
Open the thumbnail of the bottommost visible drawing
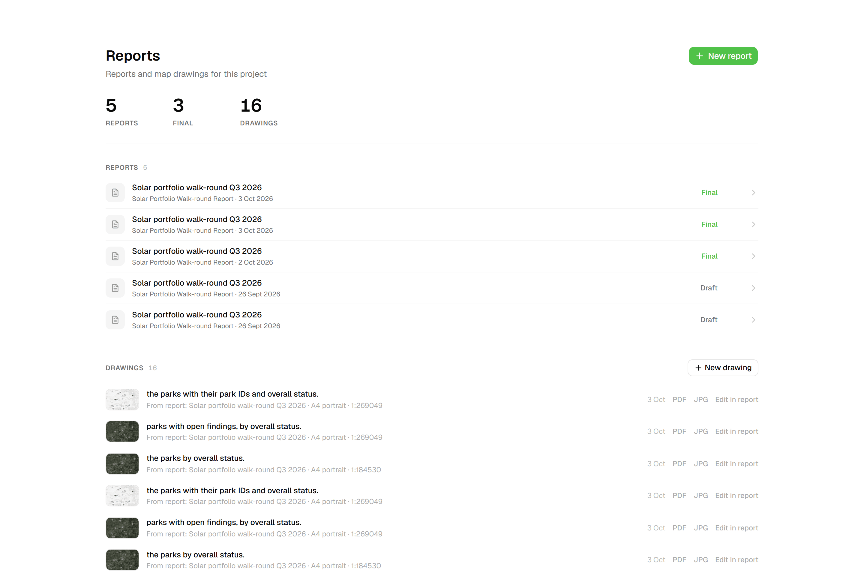(122, 560)
